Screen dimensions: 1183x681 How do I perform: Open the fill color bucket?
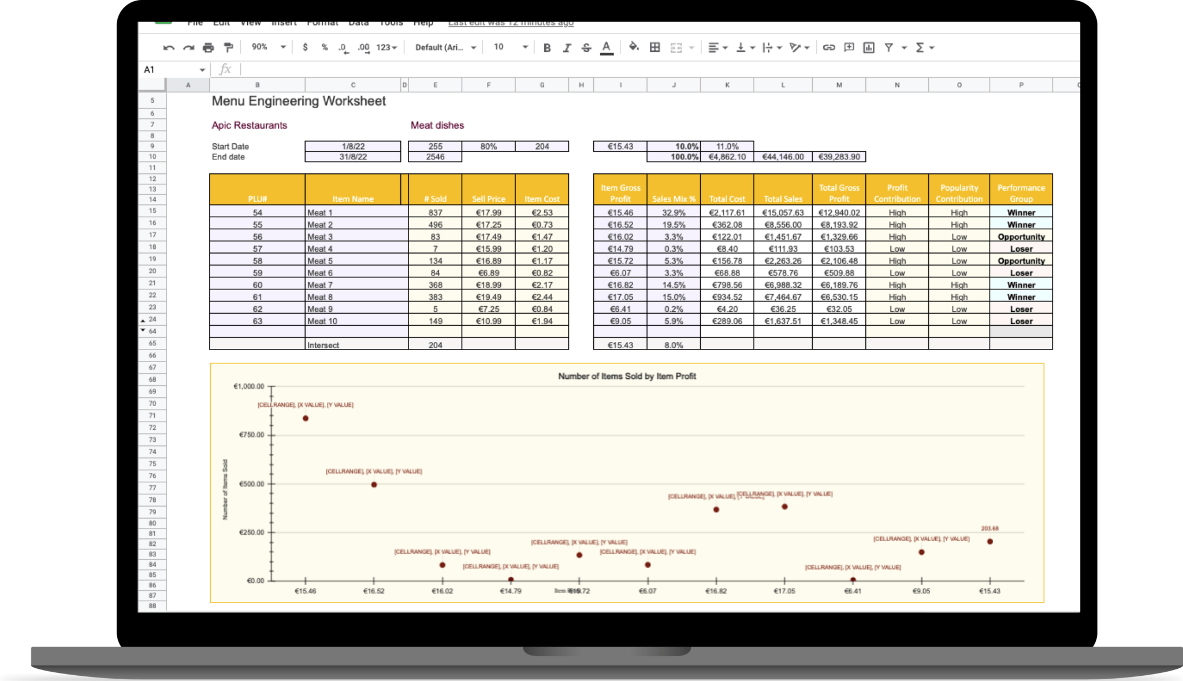tap(634, 47)
